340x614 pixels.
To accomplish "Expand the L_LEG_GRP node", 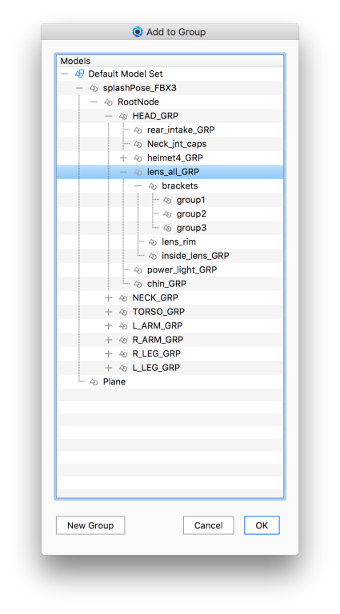I will click(109, 368).
